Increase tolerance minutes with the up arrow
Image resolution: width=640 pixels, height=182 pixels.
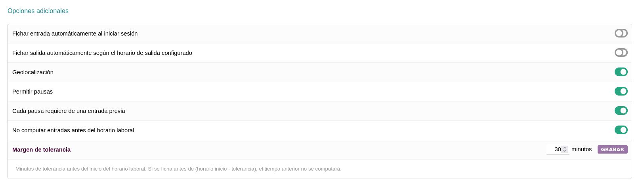point(565,148)
